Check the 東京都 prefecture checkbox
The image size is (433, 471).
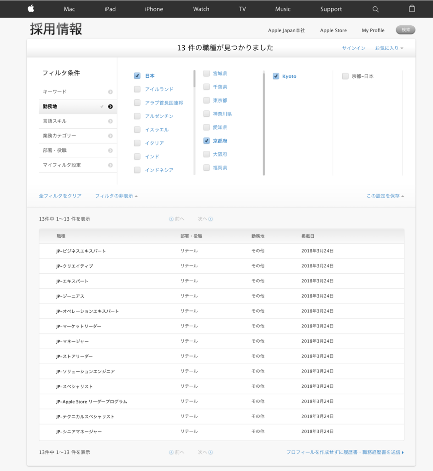click(x=206, y=100)
